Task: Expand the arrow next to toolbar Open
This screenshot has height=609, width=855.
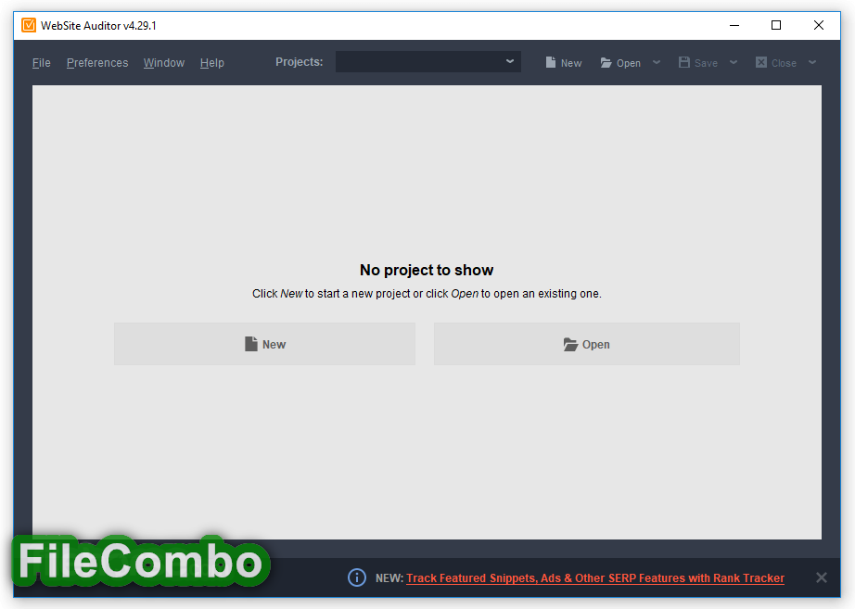Action: pyautogui.click(x=657, y=63)
